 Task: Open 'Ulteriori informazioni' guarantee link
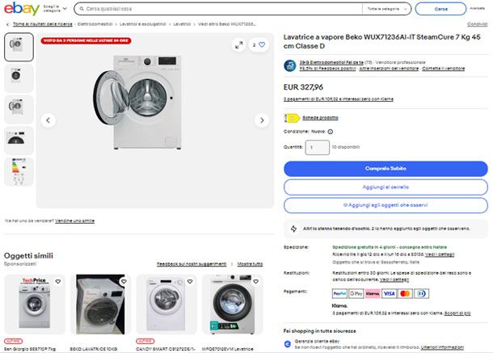tap(442, 347)
